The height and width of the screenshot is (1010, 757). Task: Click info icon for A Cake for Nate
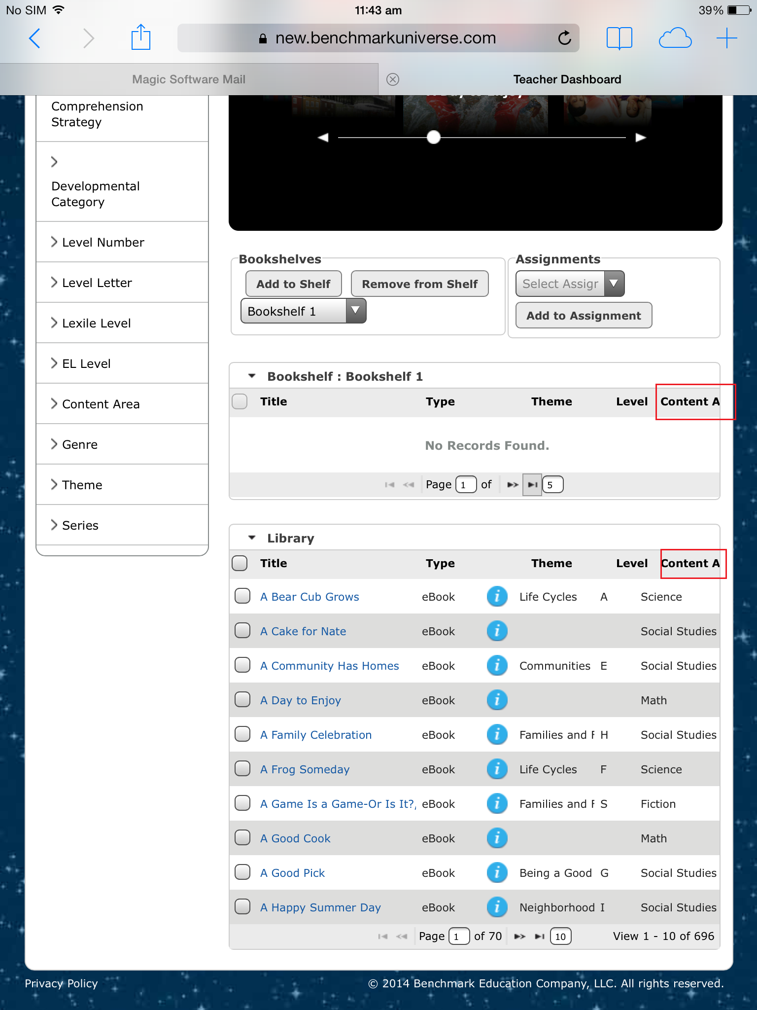point(497,631)
